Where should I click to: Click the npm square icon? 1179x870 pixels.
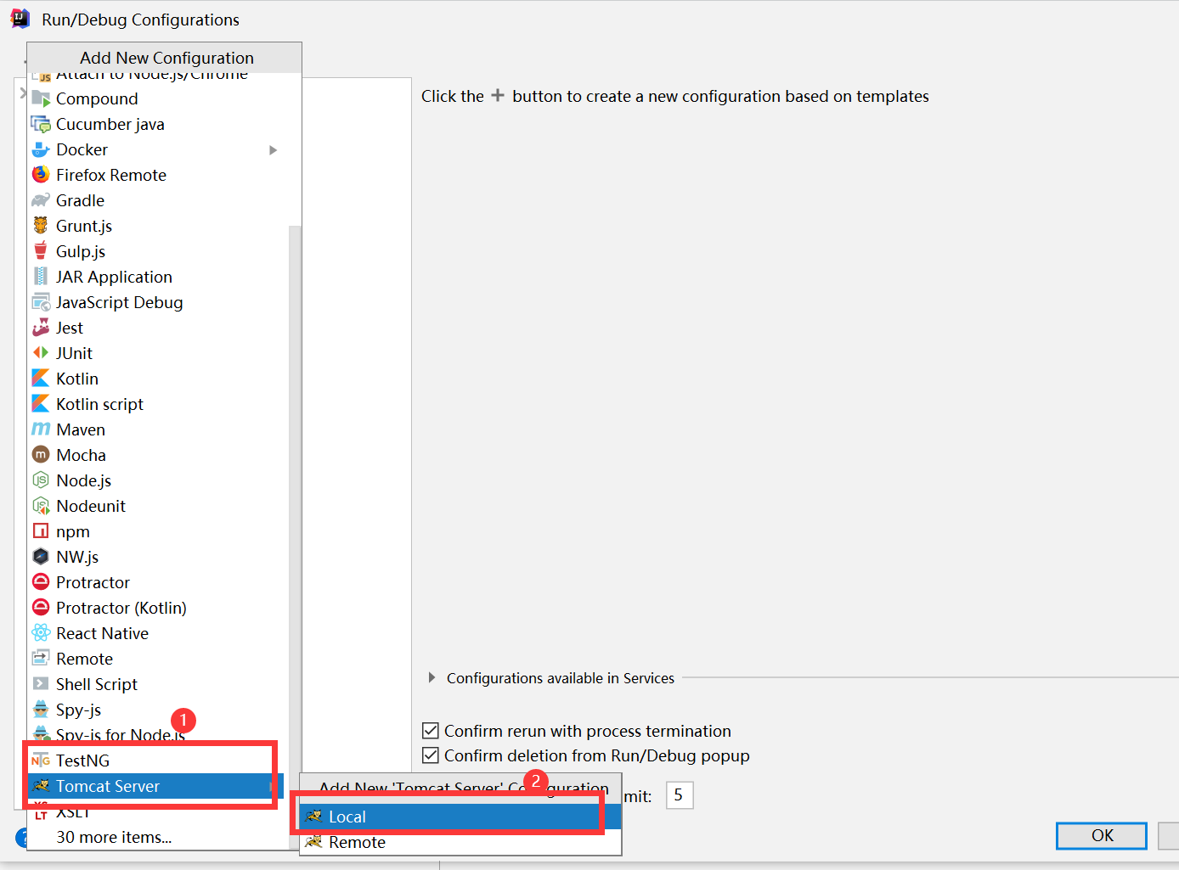(41, 531)
